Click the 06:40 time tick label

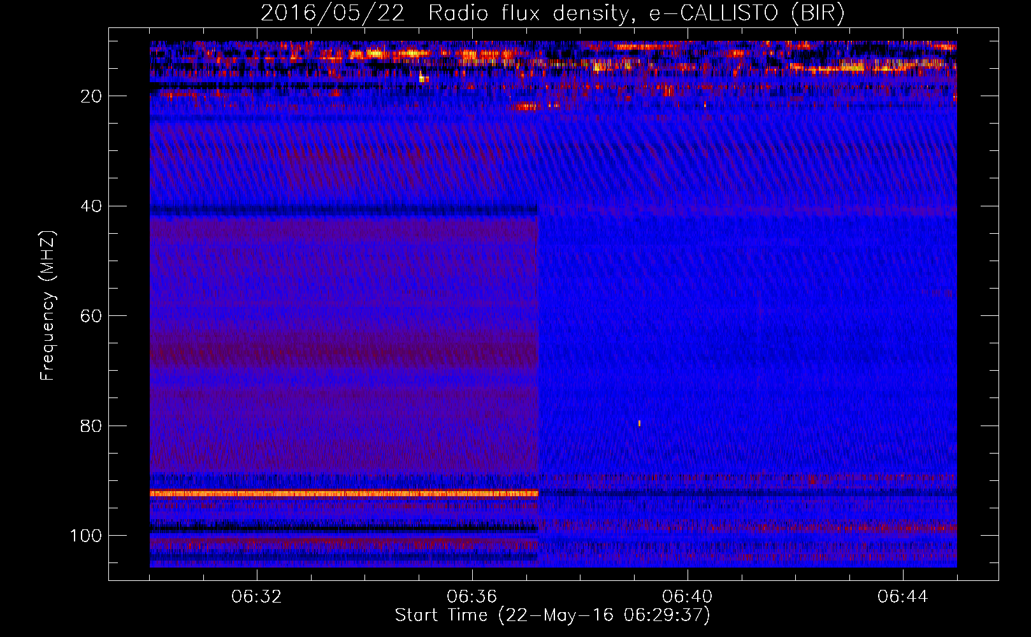click(x=688, y=597)
